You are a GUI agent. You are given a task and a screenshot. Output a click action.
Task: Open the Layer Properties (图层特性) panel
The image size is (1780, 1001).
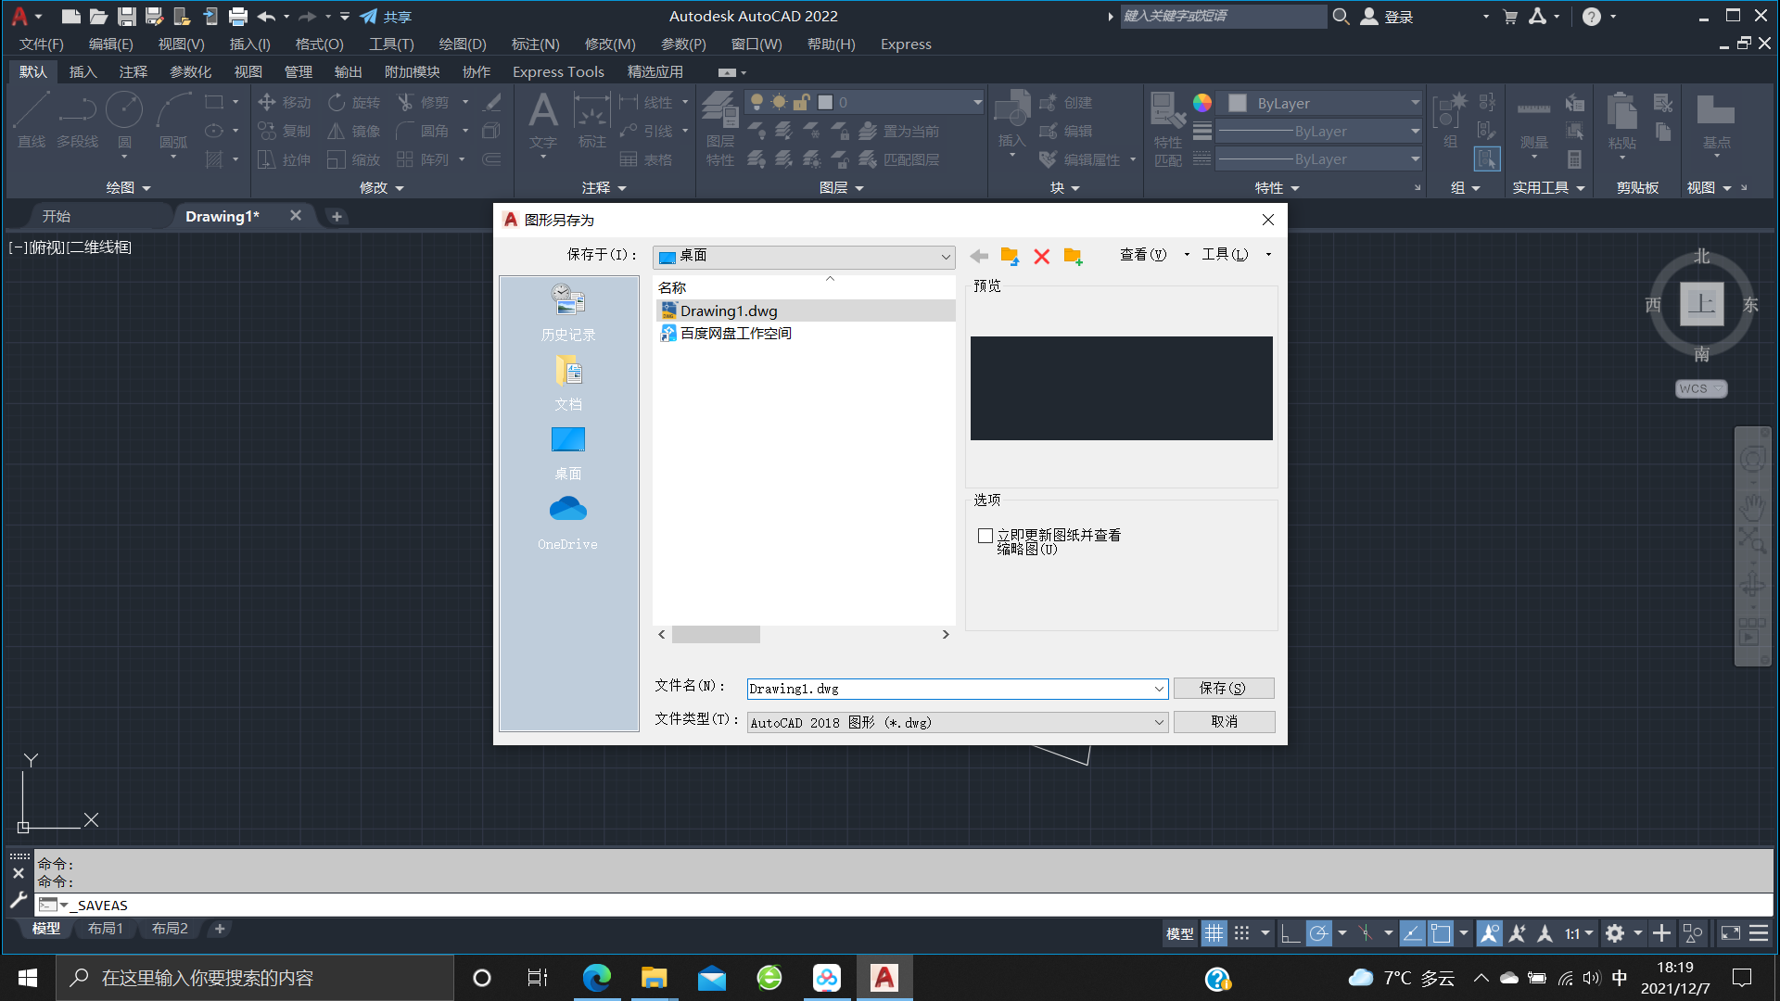[x=719, y=128]
